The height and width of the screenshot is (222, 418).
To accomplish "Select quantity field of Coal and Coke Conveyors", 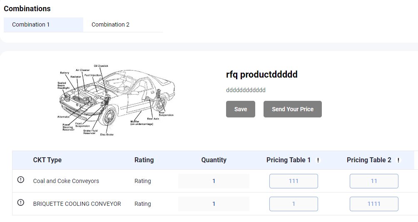I will (214, 181).
